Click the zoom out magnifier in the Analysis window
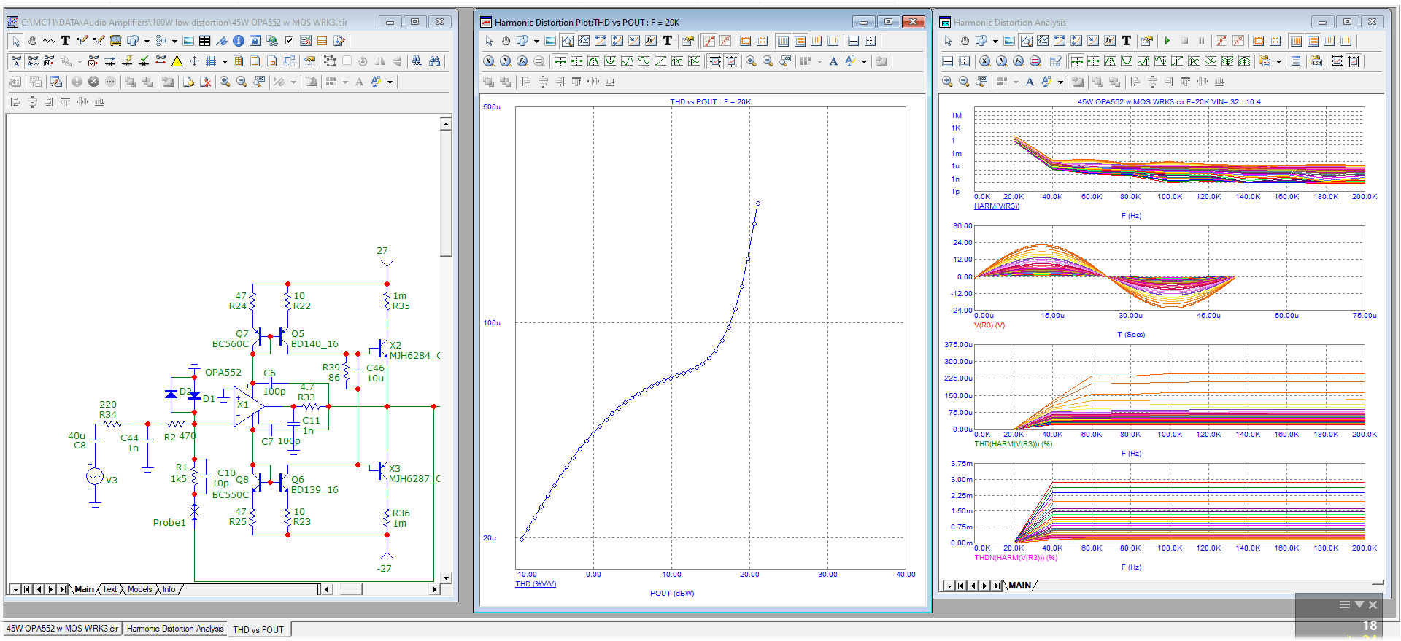This screenshot has height=641, width=1401. pyautogui.click(x=964, y=82)
